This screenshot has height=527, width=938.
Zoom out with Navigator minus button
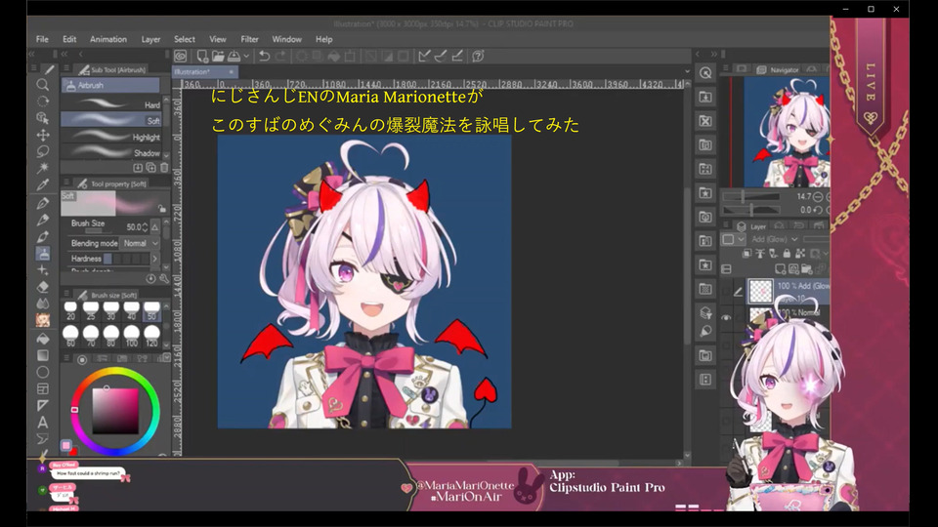[x=818, y=196]
